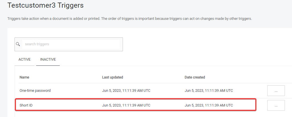This screenshot has height=117, width=292.
Task: Click Short ID's Last updated timestamp
Action: coord(126,105)
